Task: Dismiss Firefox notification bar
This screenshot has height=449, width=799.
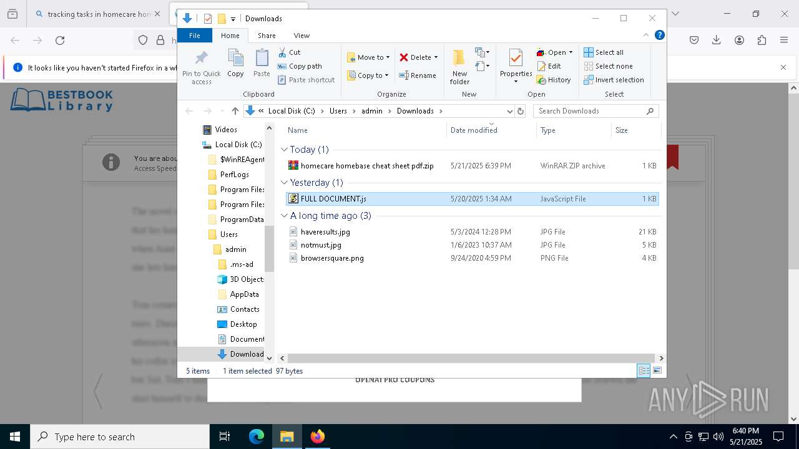Action: coord(783,67)
